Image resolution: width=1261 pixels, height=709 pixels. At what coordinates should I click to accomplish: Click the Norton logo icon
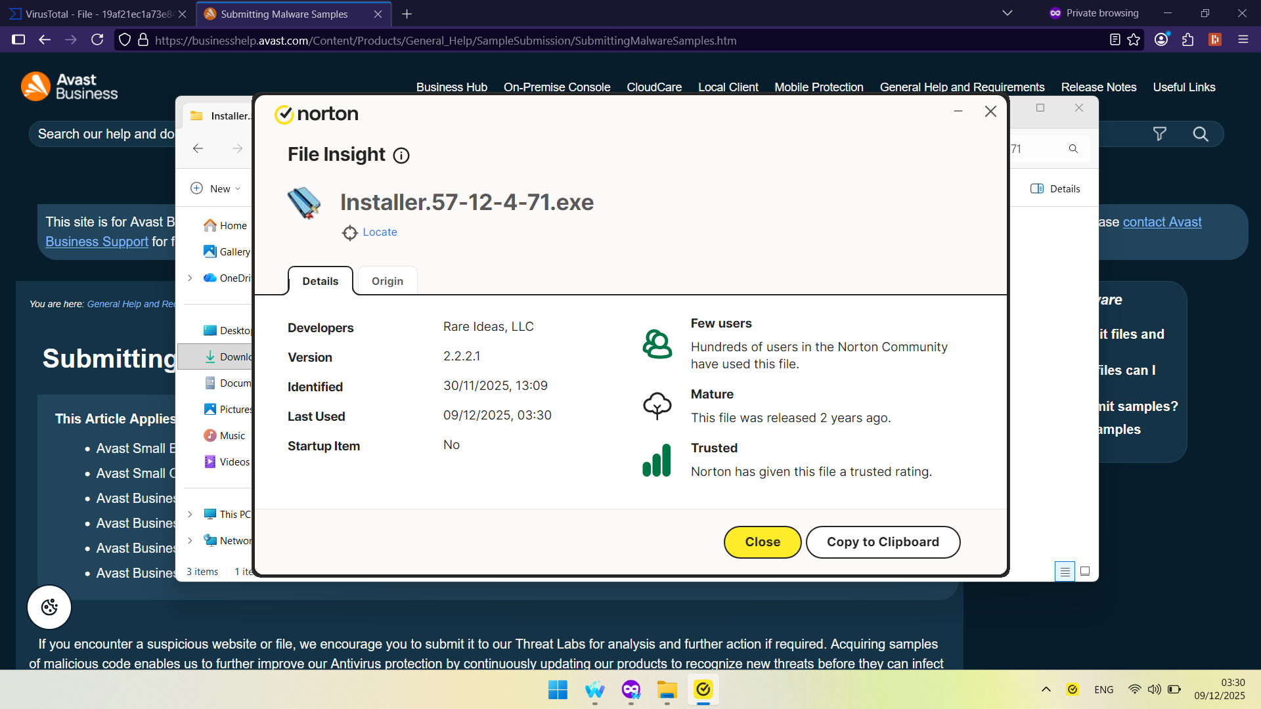[x=284, y=114]
